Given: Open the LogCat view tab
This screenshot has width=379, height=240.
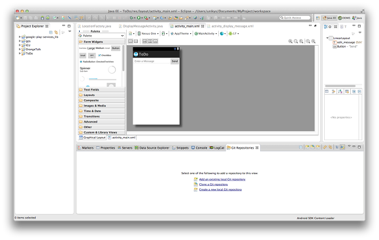Looking at the screenshot, I should 217,147.
